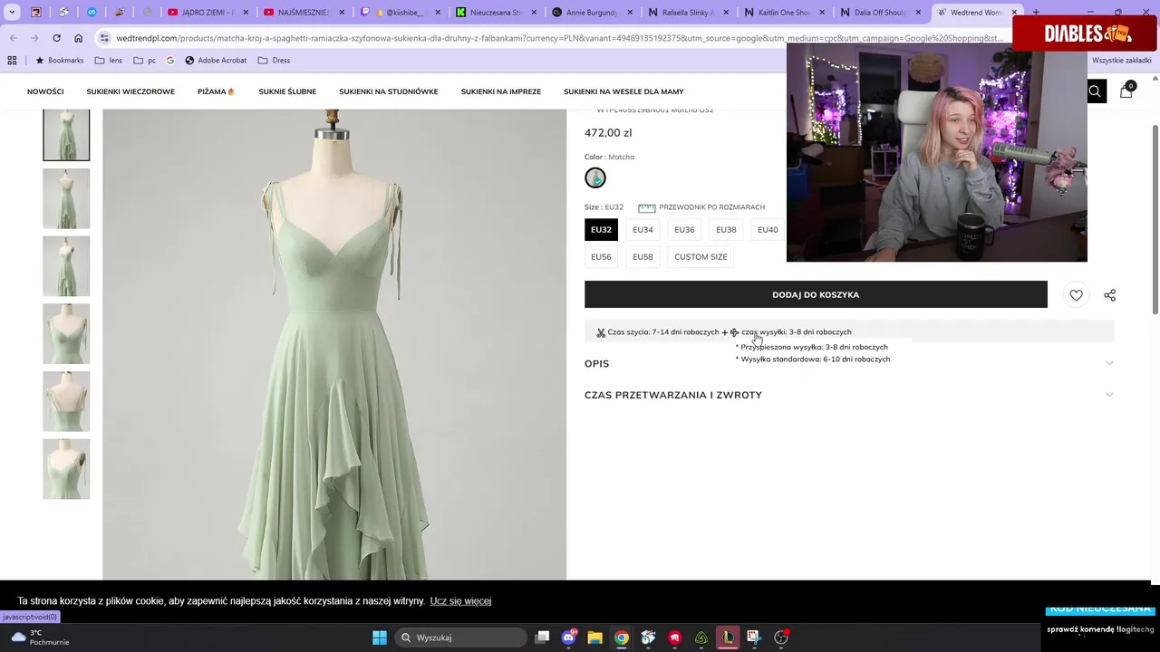Viewport: 1160px width, 652px height.
Task: Open NOWOŚCI menu item
Action: pos(45,91)
